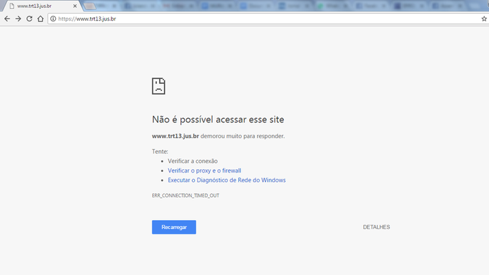
Task: View site information icon in address bar
Action: click(x=53, y=19)
